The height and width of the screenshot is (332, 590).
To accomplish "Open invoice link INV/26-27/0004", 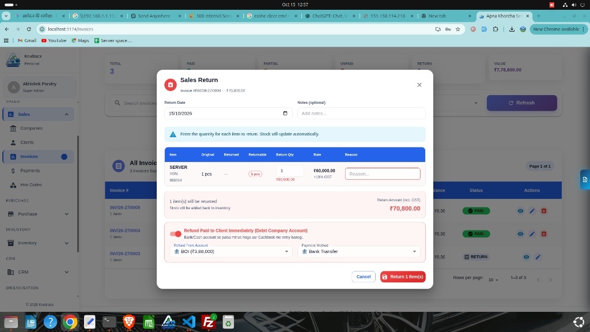I will point(125,231).
